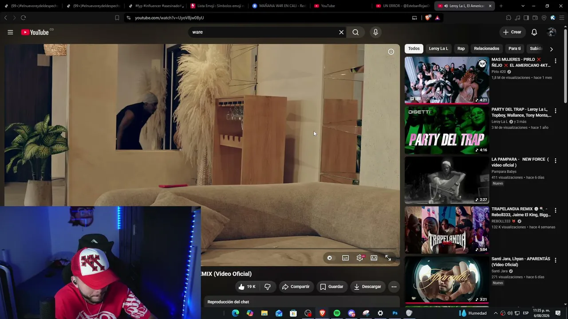The height and width of the screenshot is (319, 568).
Task: Select the Relacionados chip
Action: coord(486,48)
